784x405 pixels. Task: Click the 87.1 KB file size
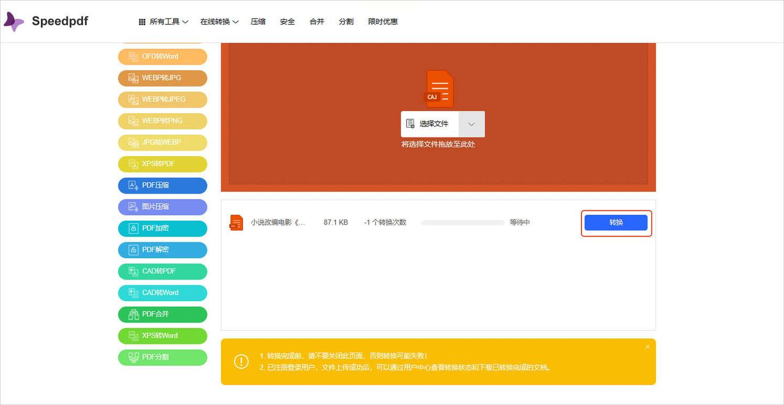pyautogui.click(x=336, y=222)
